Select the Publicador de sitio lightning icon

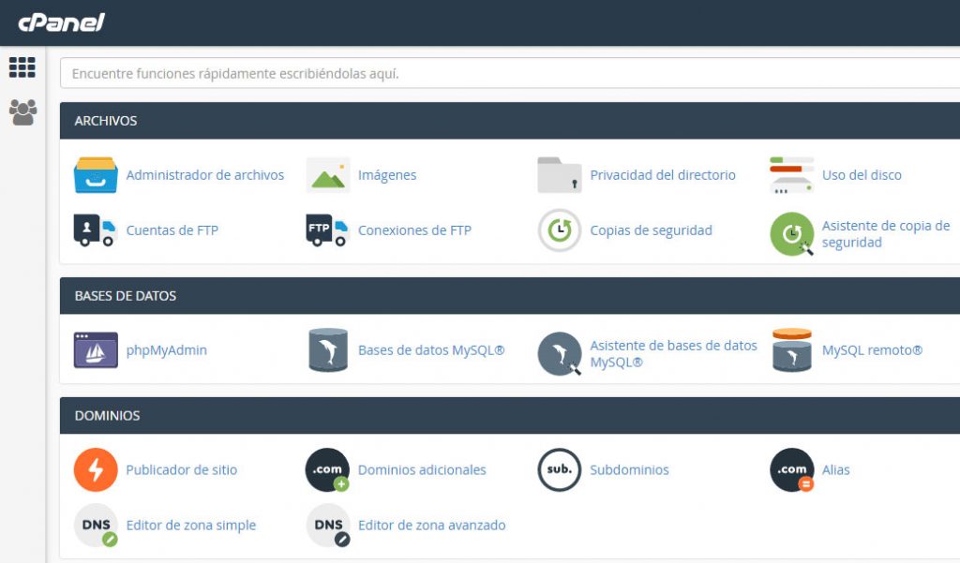[95, 469]
